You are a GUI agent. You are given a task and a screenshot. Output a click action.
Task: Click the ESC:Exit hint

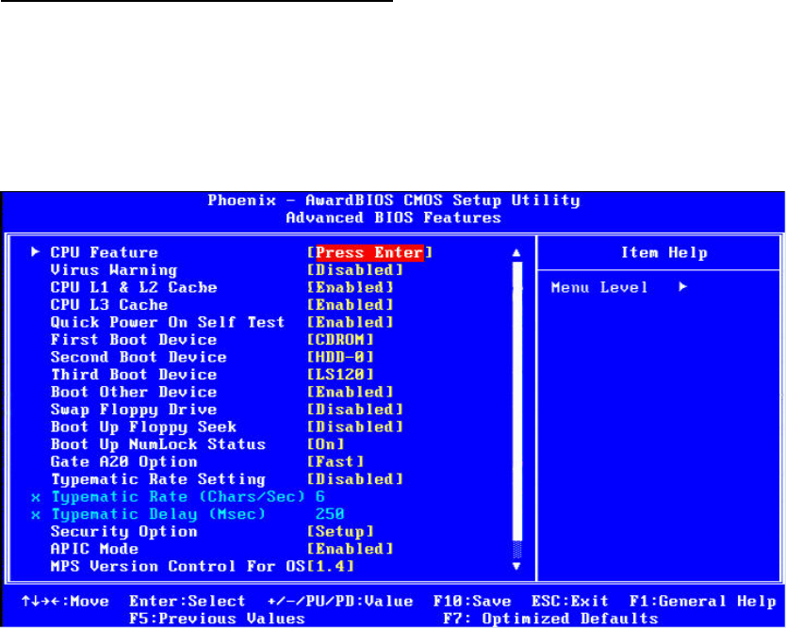[x=570, y=601]
